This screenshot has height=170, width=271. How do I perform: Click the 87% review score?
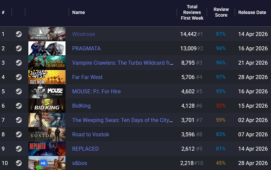[221, 34]
